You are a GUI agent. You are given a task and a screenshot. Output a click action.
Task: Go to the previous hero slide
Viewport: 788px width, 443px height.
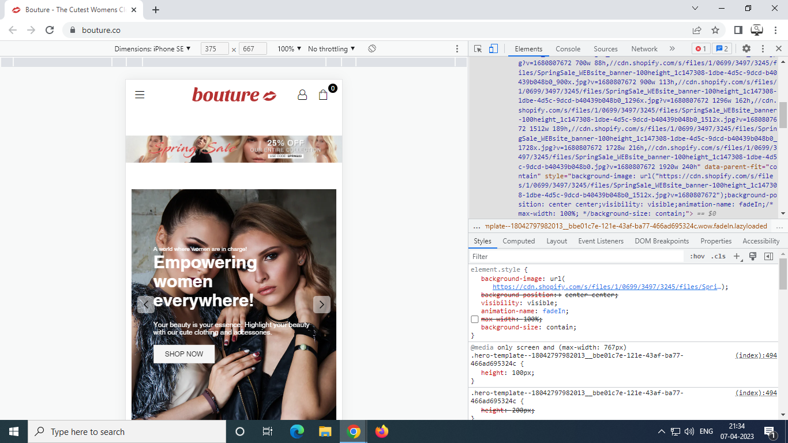[x=146, y=305]
